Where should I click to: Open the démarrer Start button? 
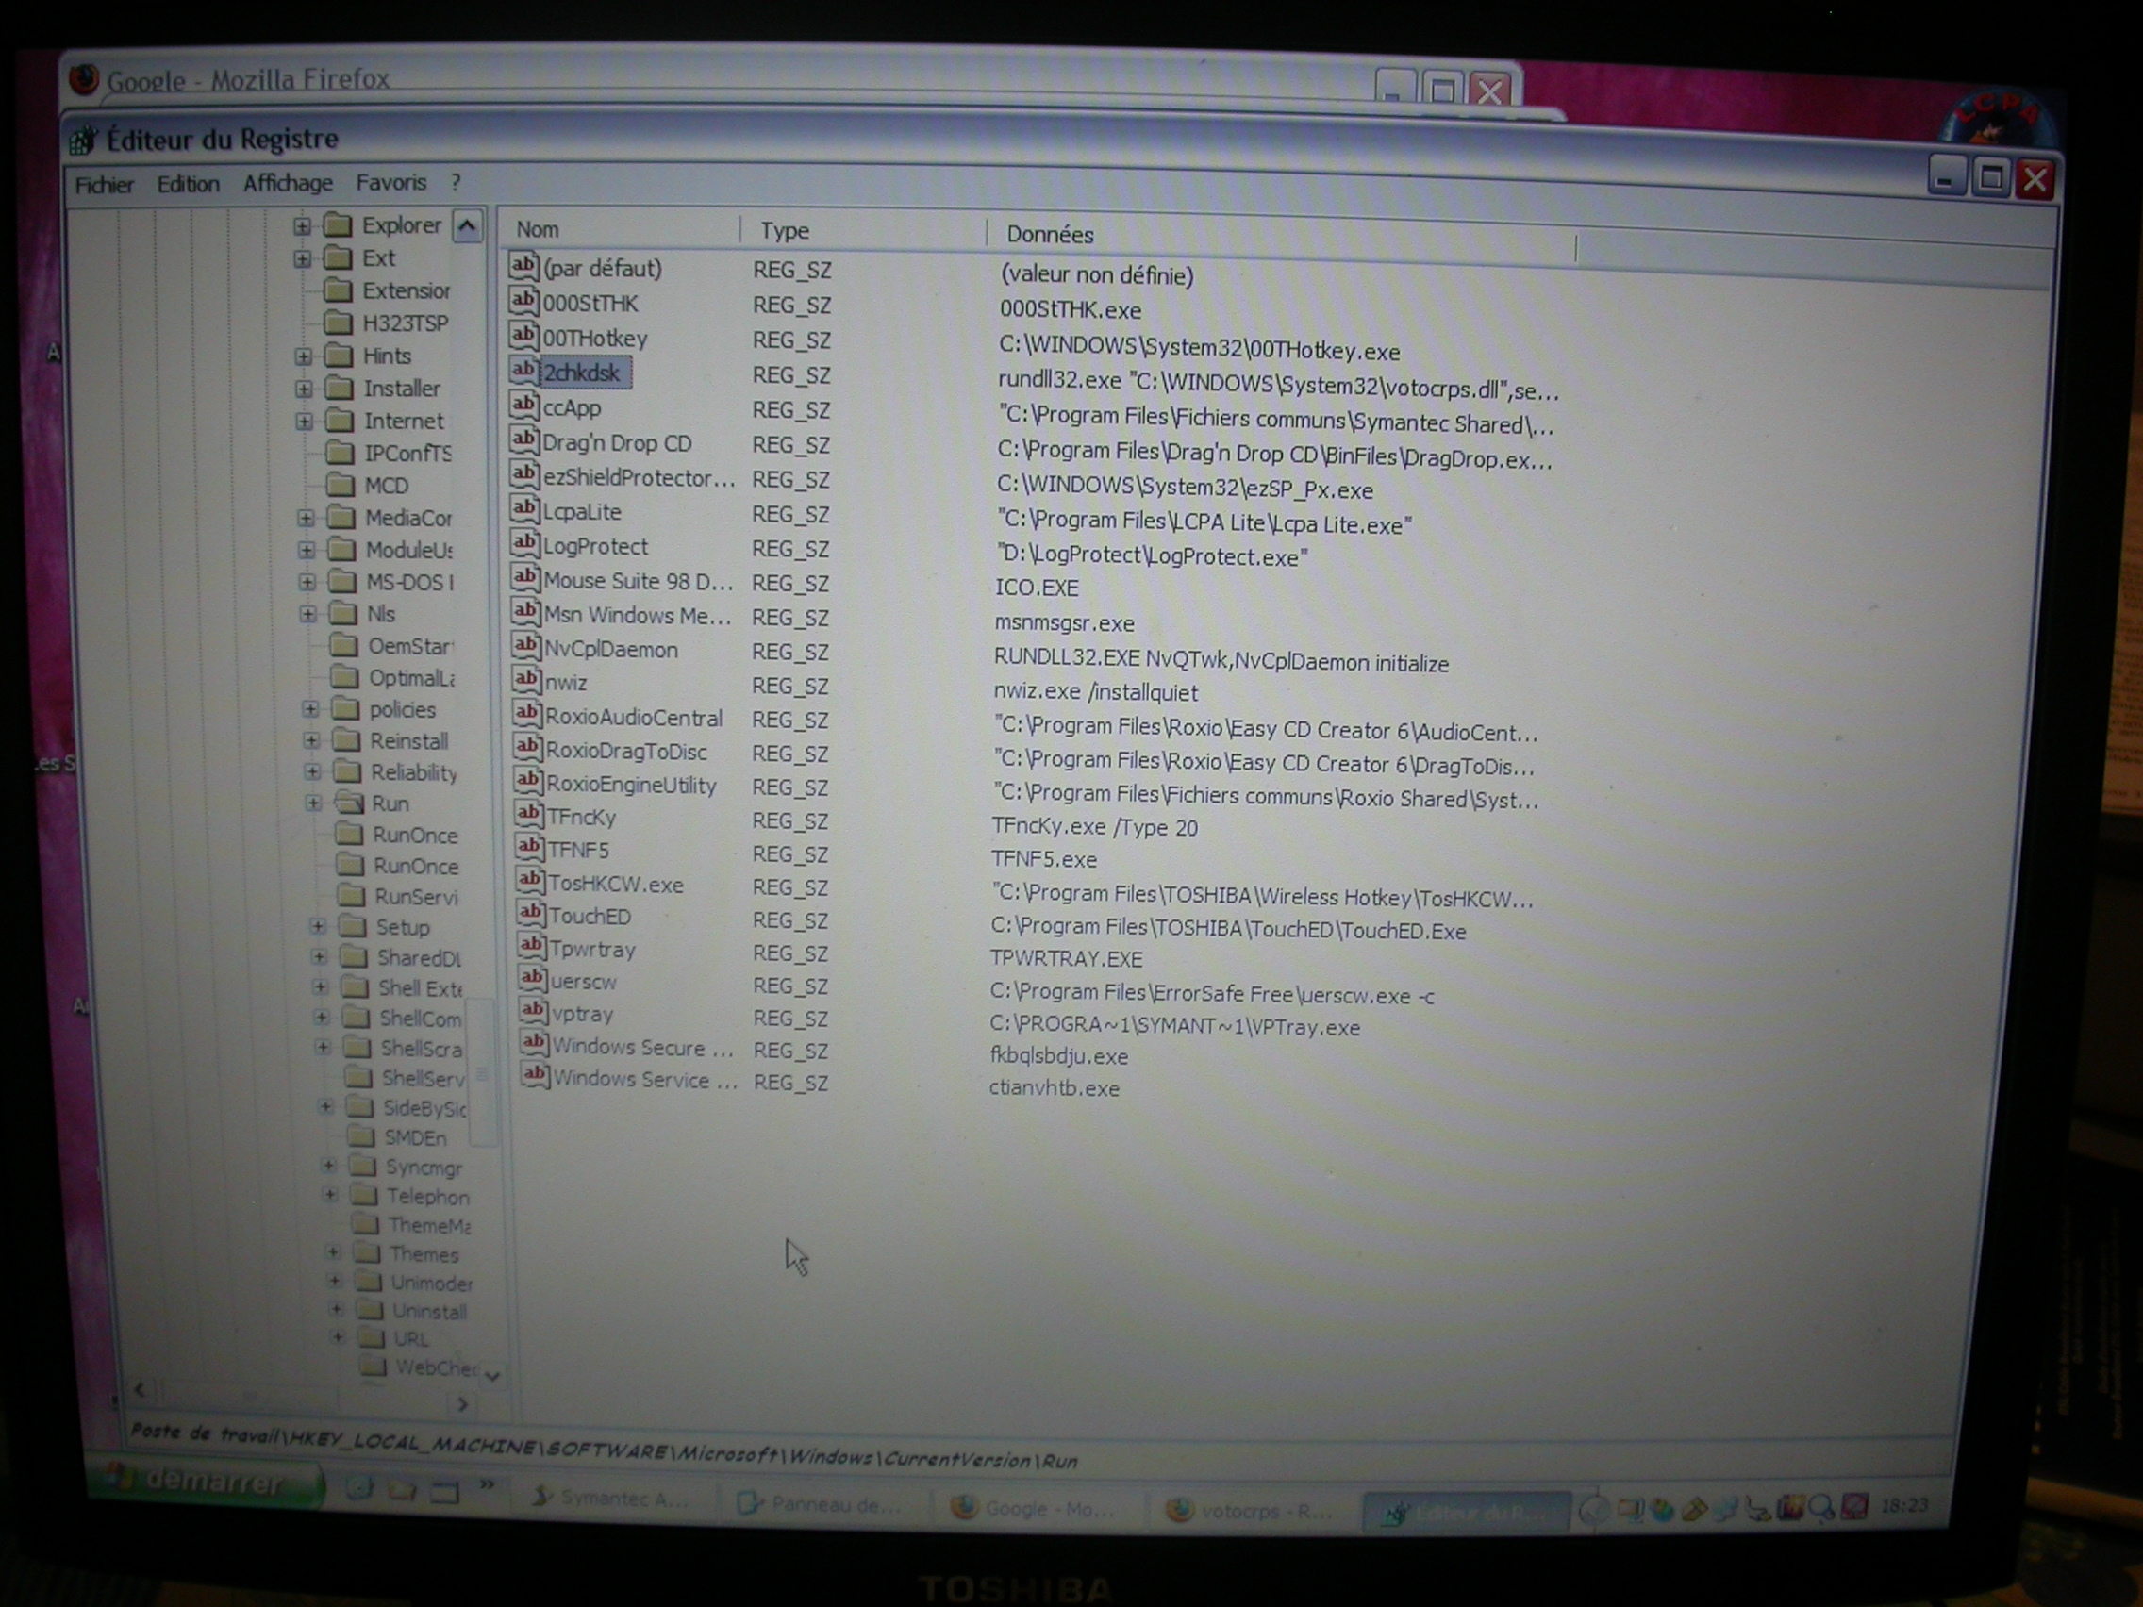[205, 1480]
